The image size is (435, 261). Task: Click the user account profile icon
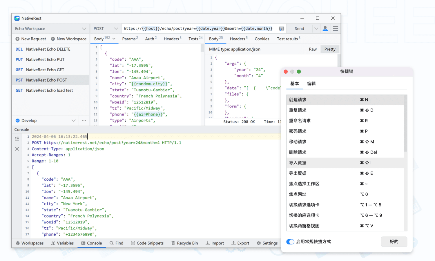click(x=325, y=28)
